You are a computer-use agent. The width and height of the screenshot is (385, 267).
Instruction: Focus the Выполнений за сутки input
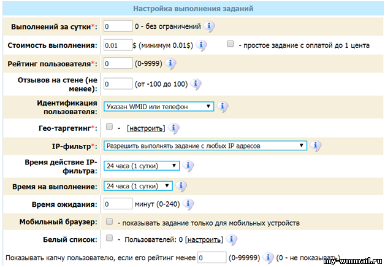[x=118, y=26]
